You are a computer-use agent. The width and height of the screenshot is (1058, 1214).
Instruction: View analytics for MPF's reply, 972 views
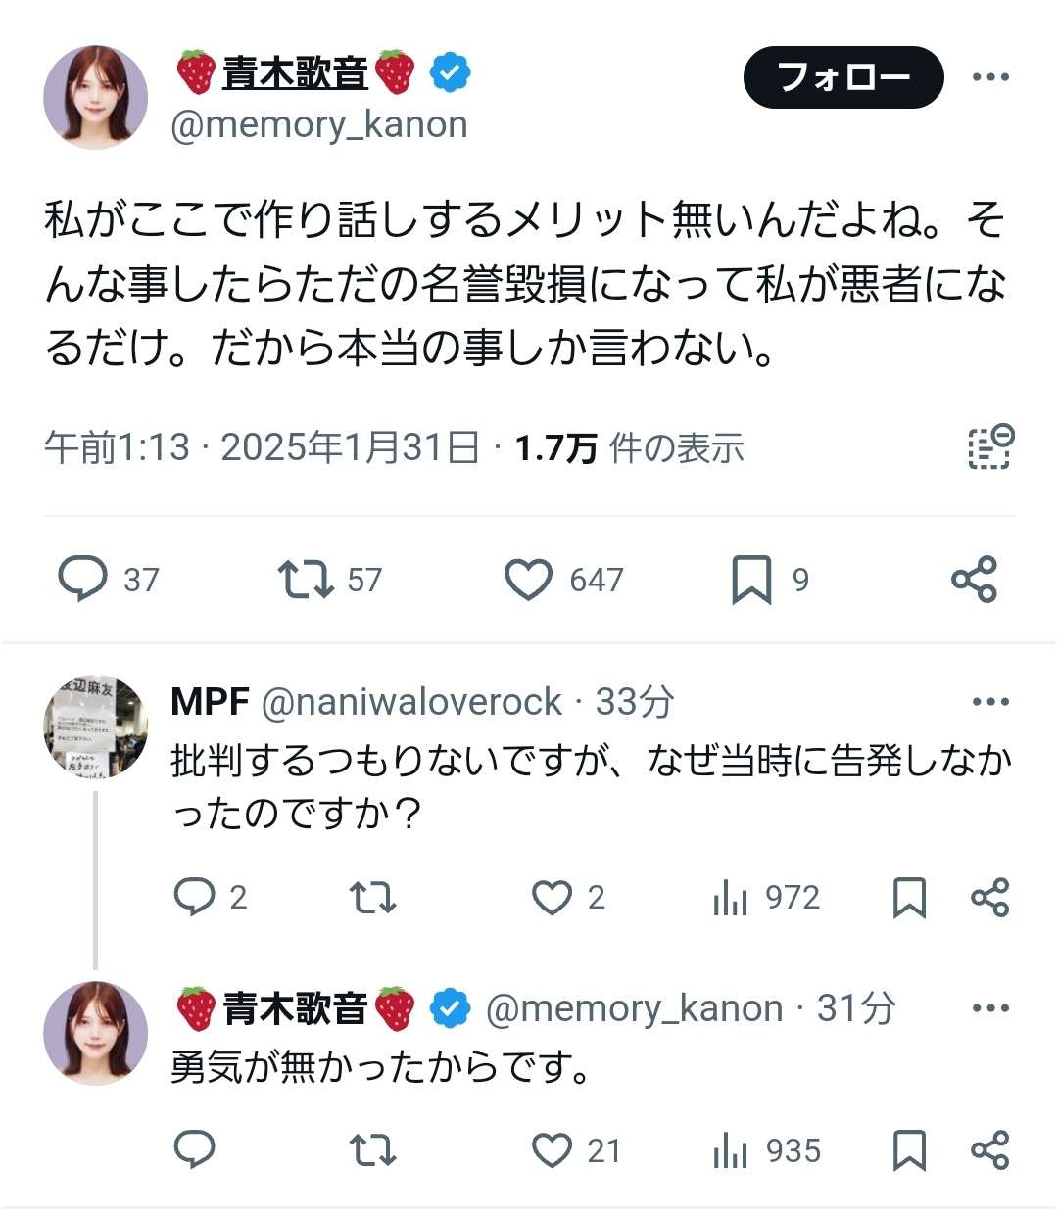pyautogui.click(x=731, y=897)
